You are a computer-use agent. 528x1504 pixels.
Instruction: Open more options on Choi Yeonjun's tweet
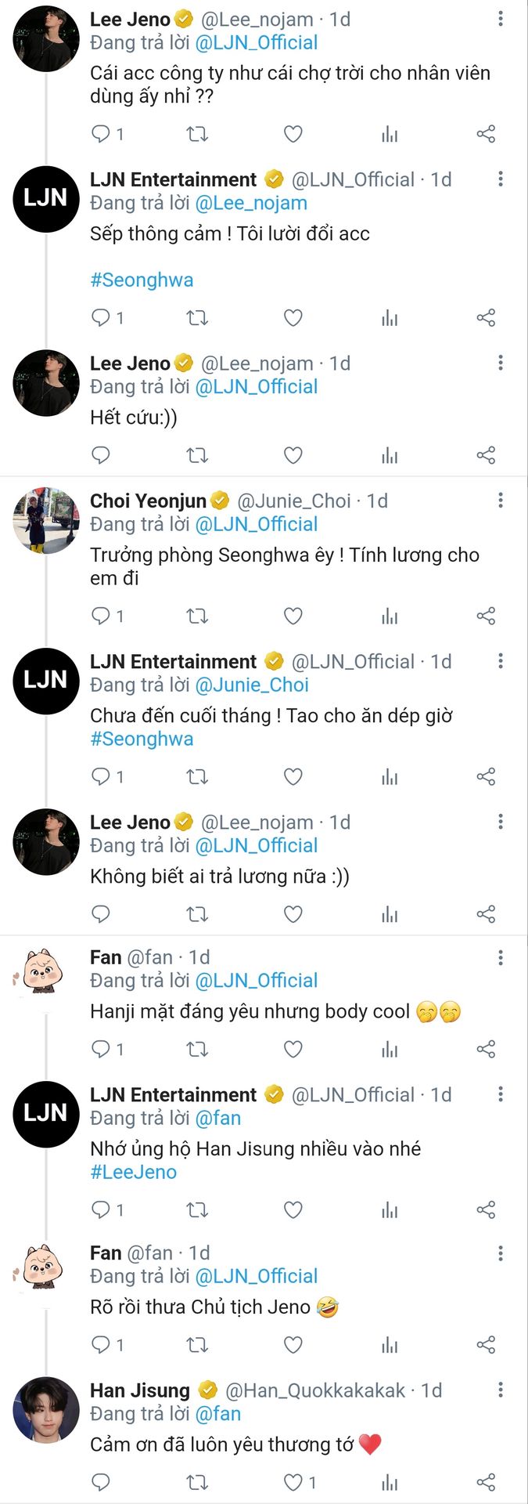[501, 501]
